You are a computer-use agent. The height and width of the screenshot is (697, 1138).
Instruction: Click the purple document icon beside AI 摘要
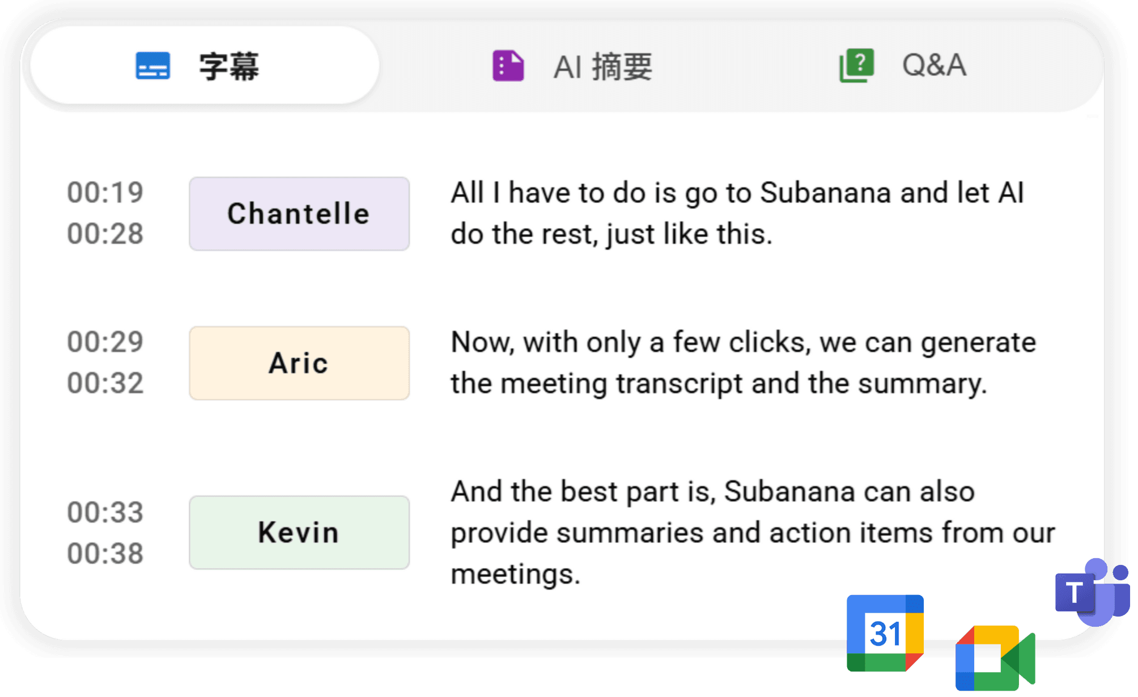click(x=508, y=64)
